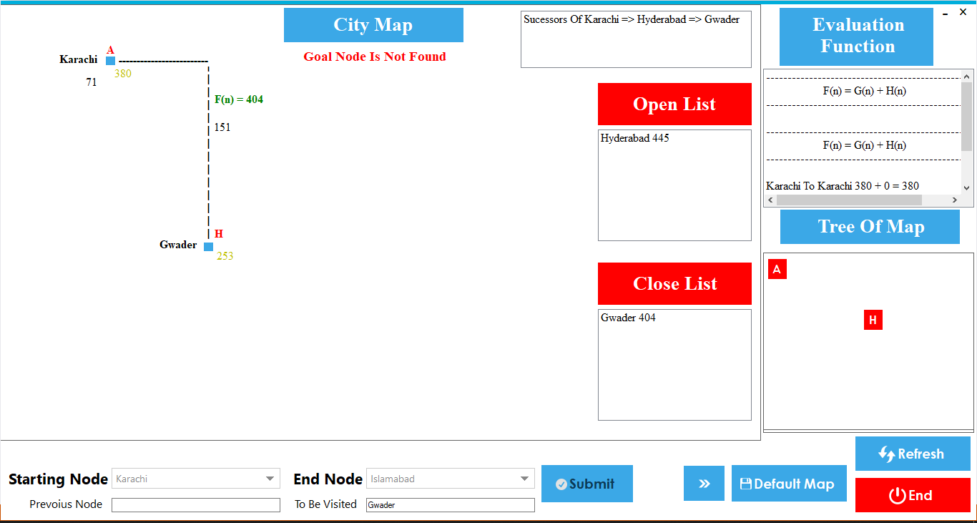The image size is (977, 523).
Task: Click the red End button
Action: [913, 495]
